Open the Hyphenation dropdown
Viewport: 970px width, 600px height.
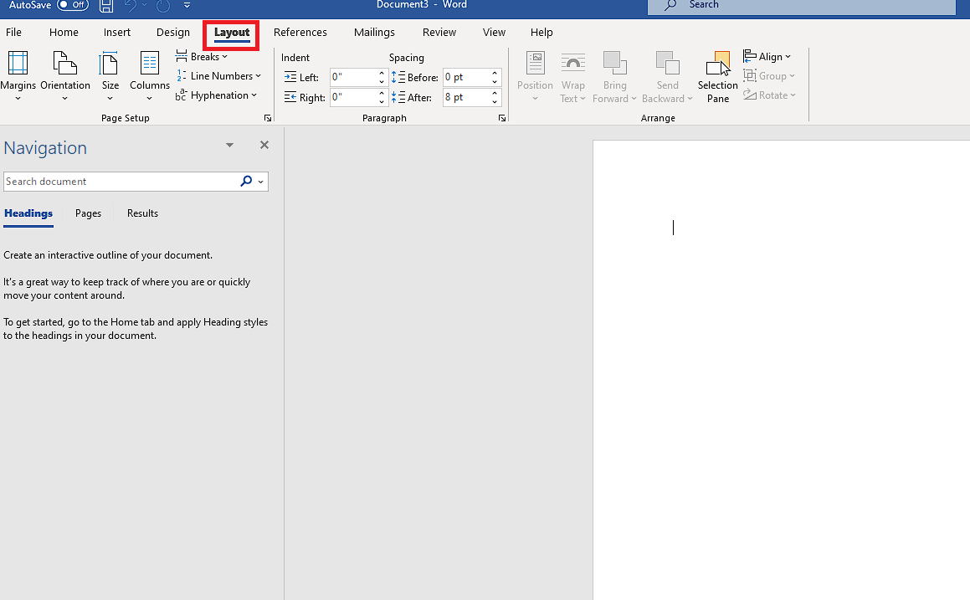217,95
